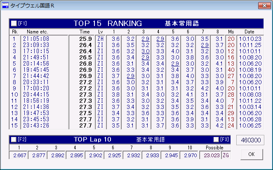Click the Possible column label
Screen dimensions: 273x170
[214, 148]
